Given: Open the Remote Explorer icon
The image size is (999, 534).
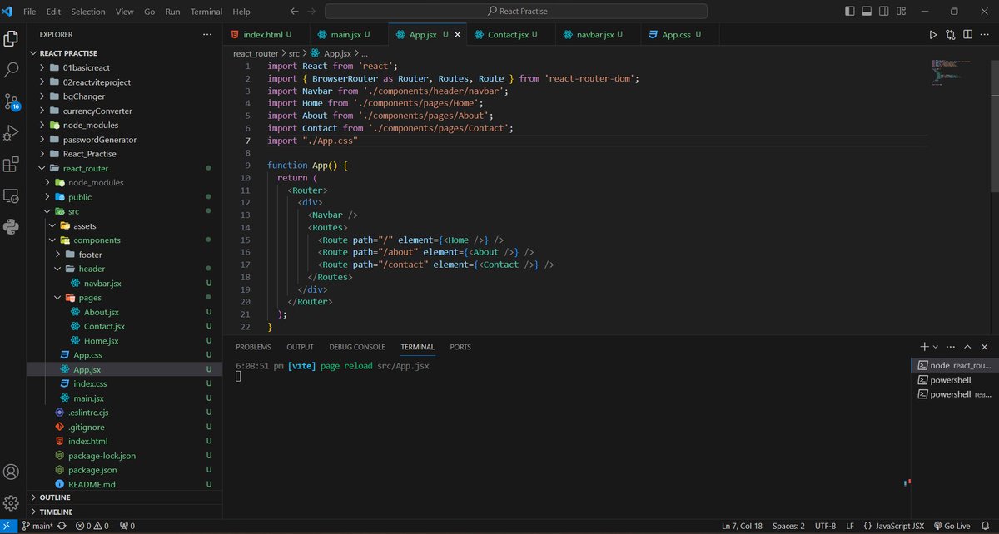Looking at the screenshot, I should 12,195.
